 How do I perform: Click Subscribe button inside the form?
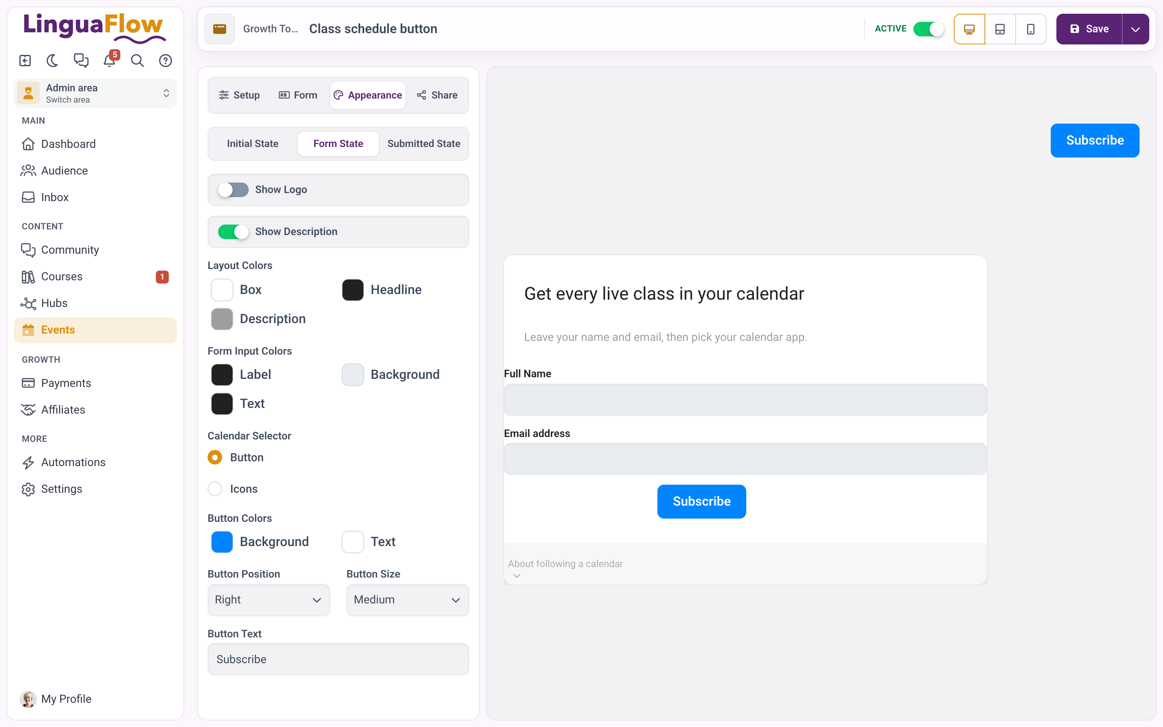702,502
